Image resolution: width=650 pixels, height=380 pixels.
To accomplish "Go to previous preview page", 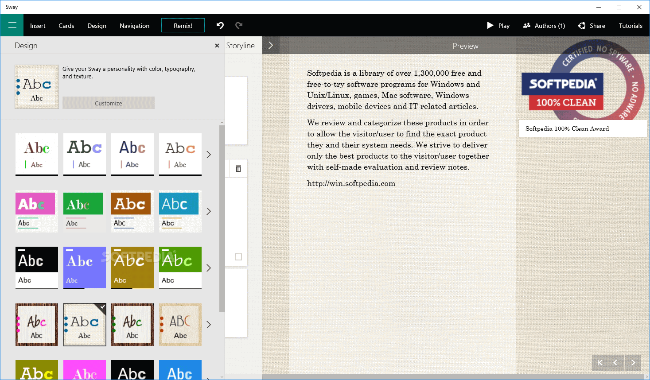I will click(x=616, y=362).
